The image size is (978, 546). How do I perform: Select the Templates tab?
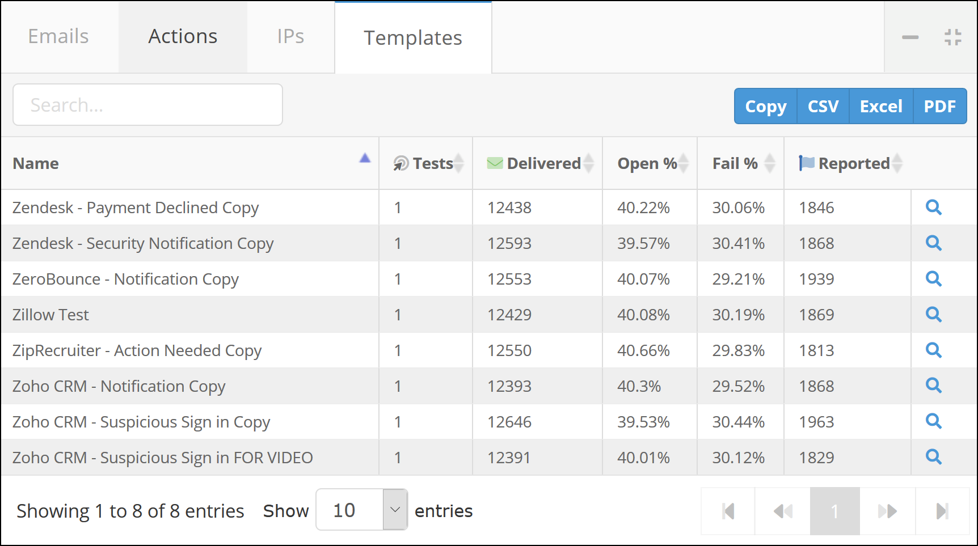click(x=413, y=37)
